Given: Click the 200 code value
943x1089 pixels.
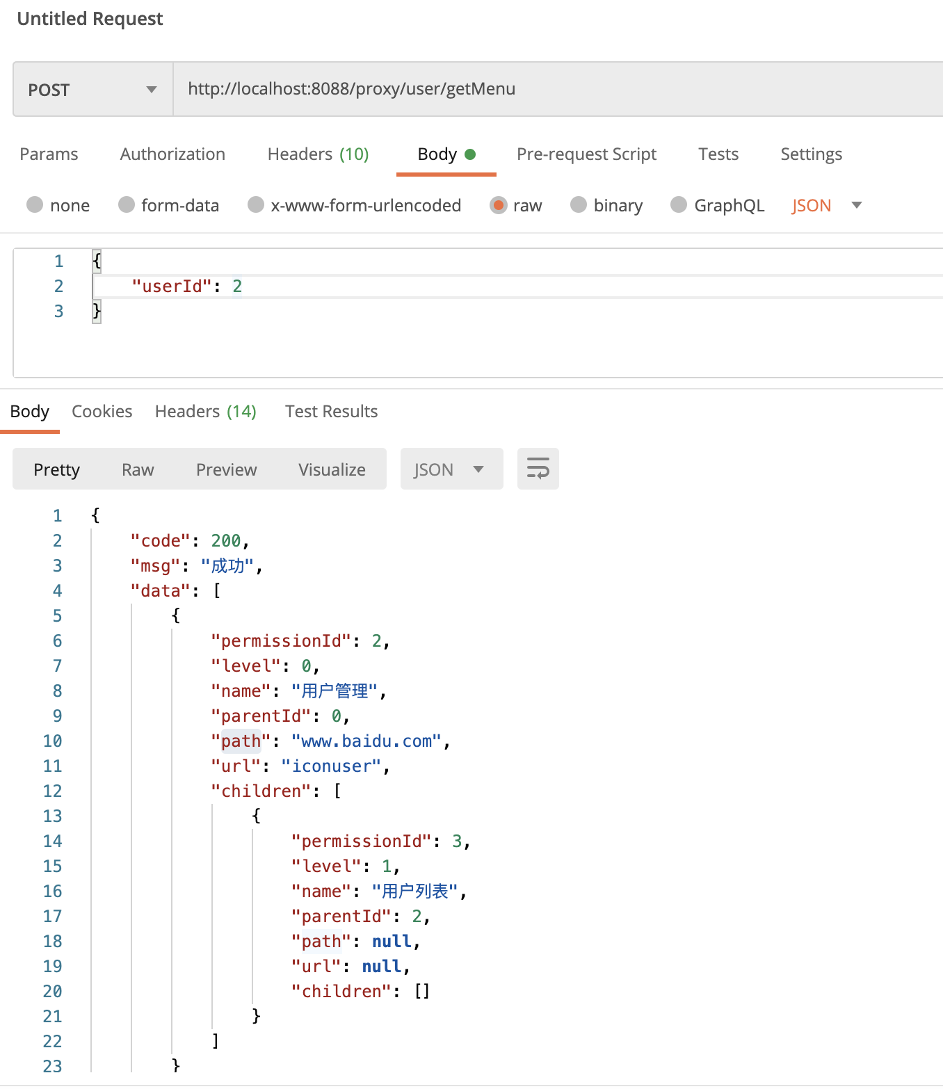Looking at the screenshot, I should click(226, 540).
